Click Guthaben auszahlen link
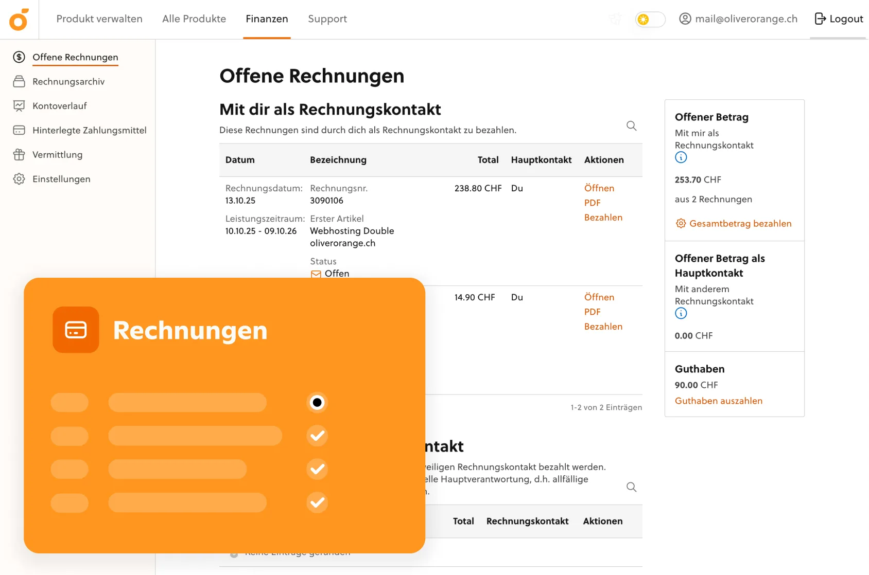This screenshot has width=869, height=575. point(718,401)
